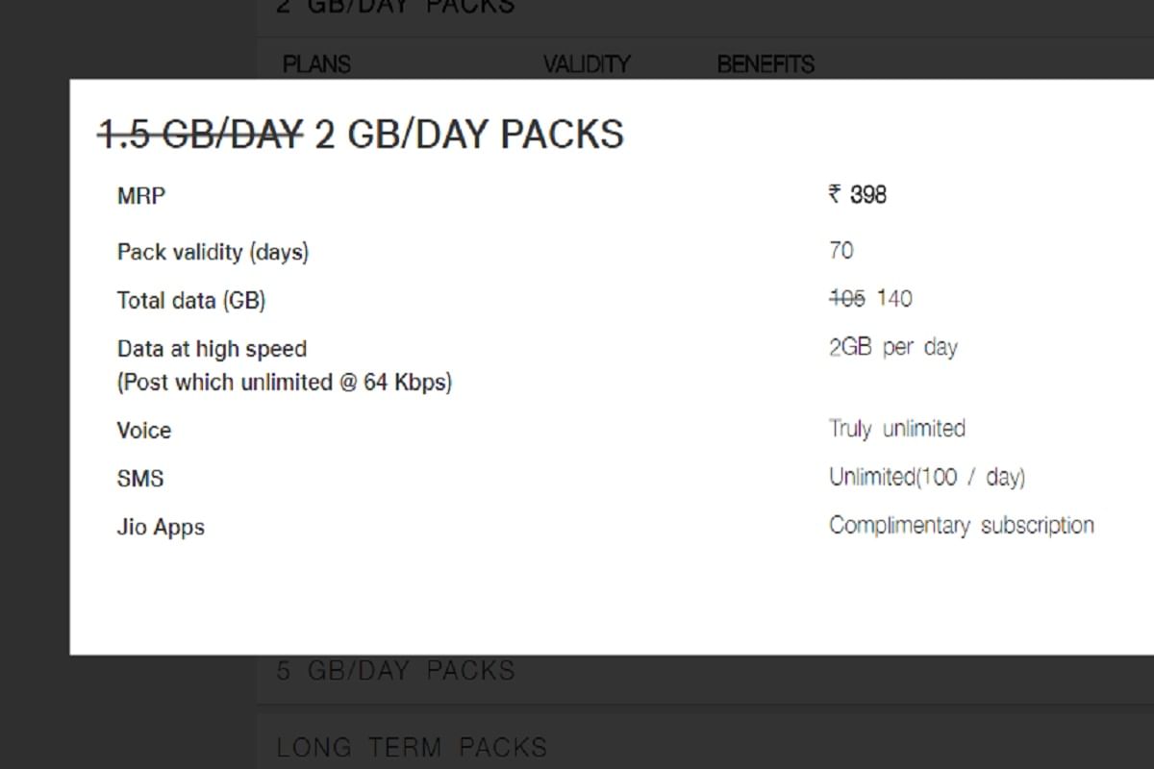1154x769 pixels.
Task: Select the VALIDITY column header
Action: point(588,64)
